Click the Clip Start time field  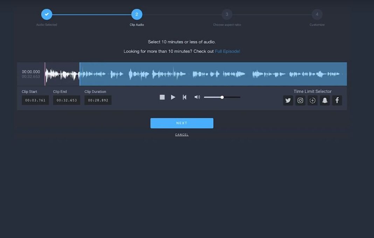pyautogui.click(x=35, y=100)
